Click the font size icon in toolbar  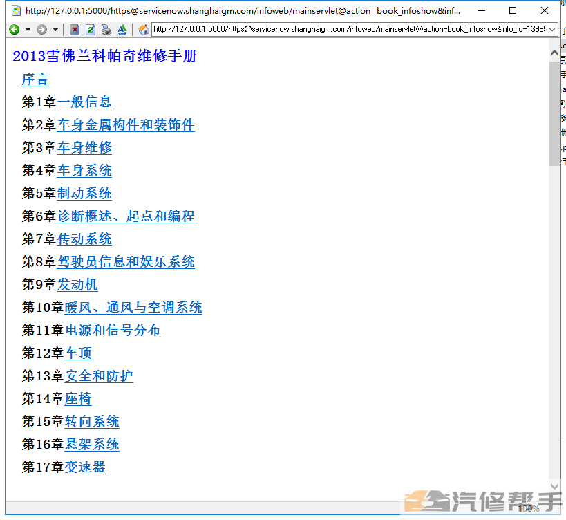pos(122,29)
